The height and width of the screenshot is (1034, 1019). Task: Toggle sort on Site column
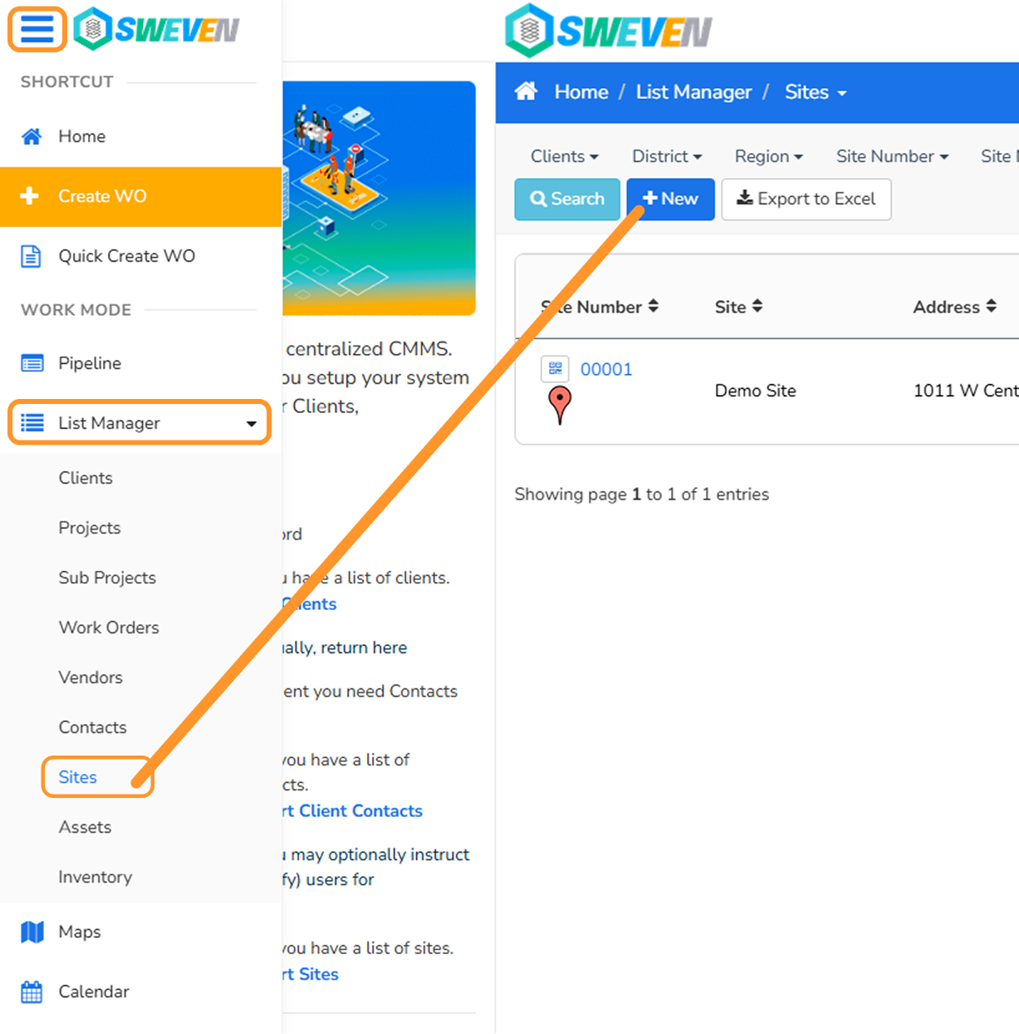757,307
